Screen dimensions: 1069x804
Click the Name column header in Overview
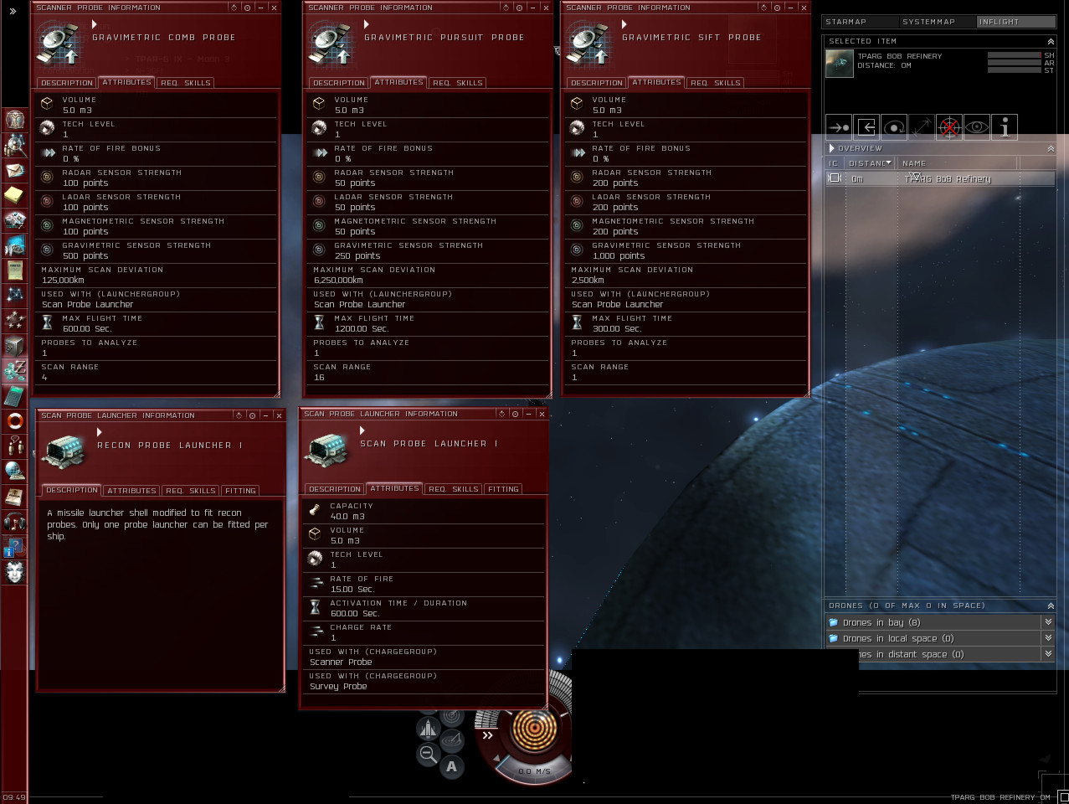[x=914, y=163]
